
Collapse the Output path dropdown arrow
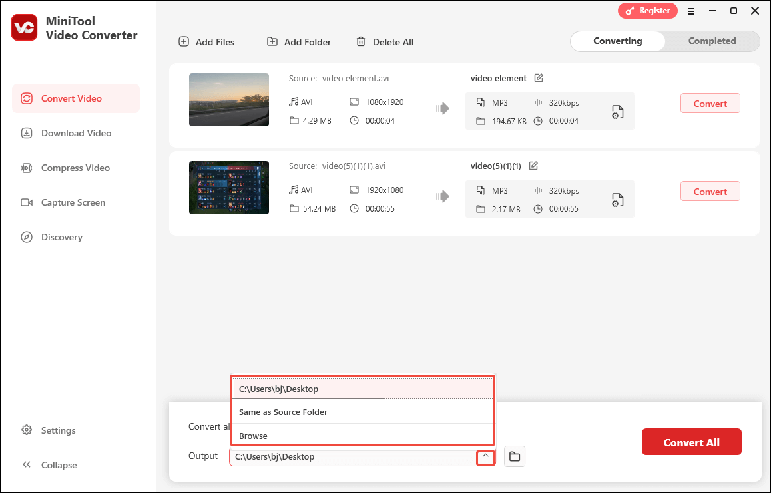coord(485,456)
